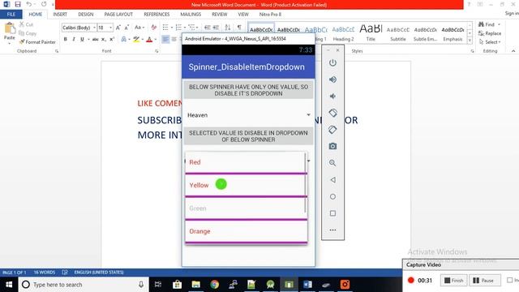This screenshot has width=519, height=292.
Task: Click the Undo icon in Quick Access toolbar
Action: 29,4
